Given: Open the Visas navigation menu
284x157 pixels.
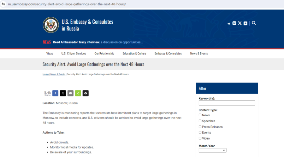Looking at the screenshot, I should [50, 54].
